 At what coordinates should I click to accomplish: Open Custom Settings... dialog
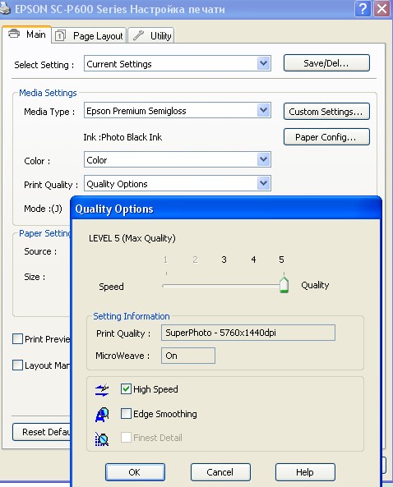pos(326,112)
